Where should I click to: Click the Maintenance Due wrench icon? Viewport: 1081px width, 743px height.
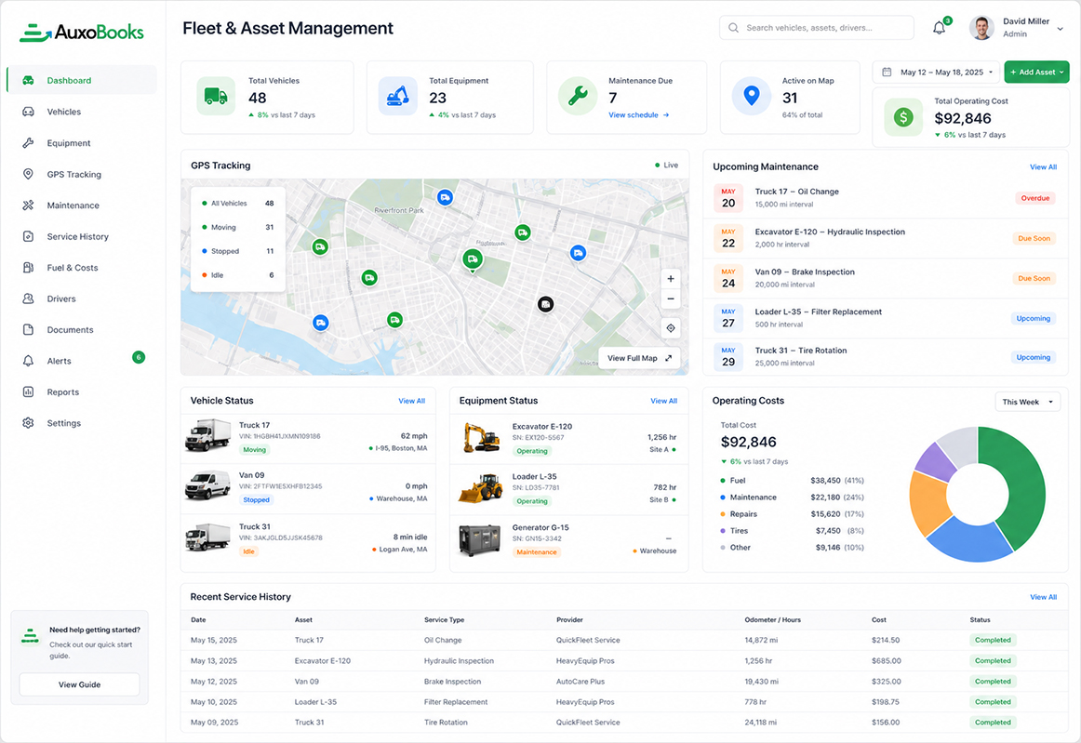578,96
